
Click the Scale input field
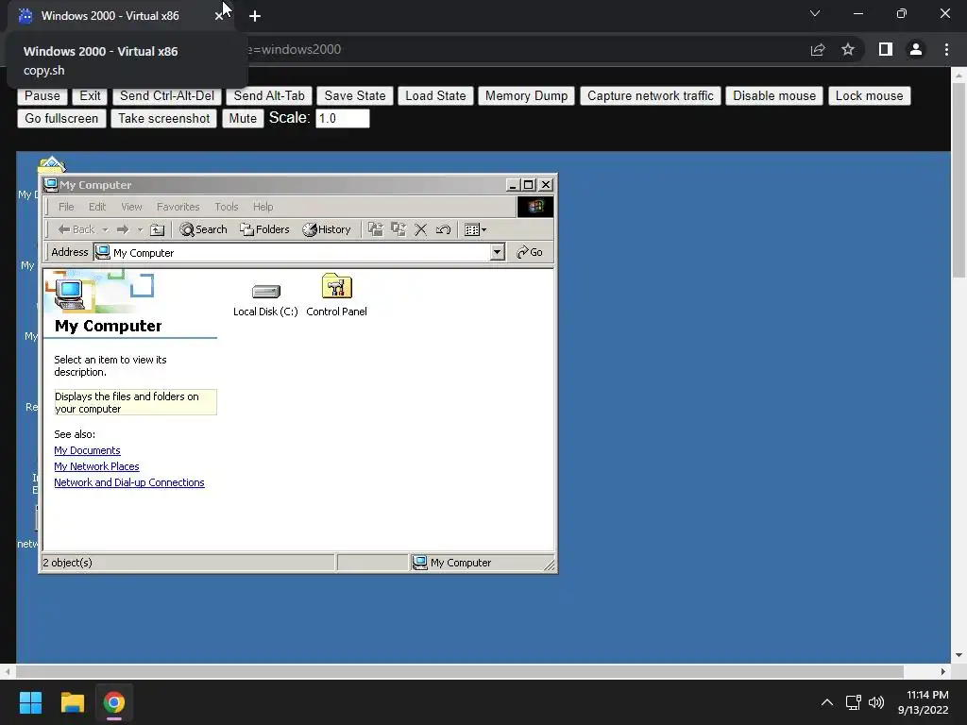(342, 118)
